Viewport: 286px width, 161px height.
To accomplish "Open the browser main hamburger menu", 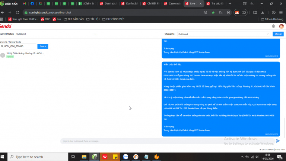I will click(281, 12).
